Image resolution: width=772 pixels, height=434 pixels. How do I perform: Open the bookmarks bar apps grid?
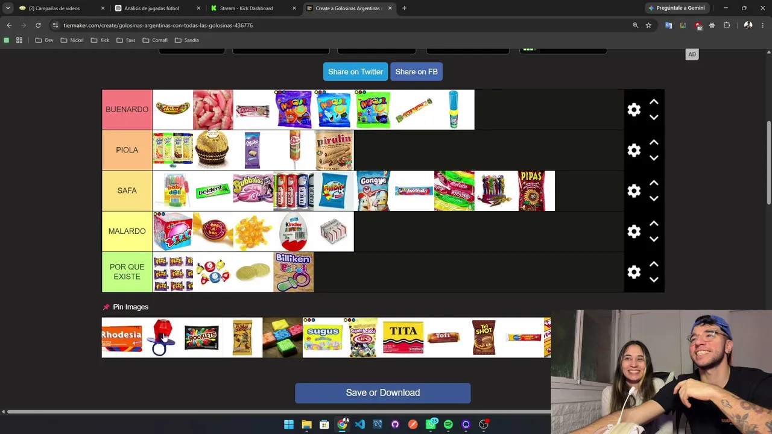[x=19, y=40]
